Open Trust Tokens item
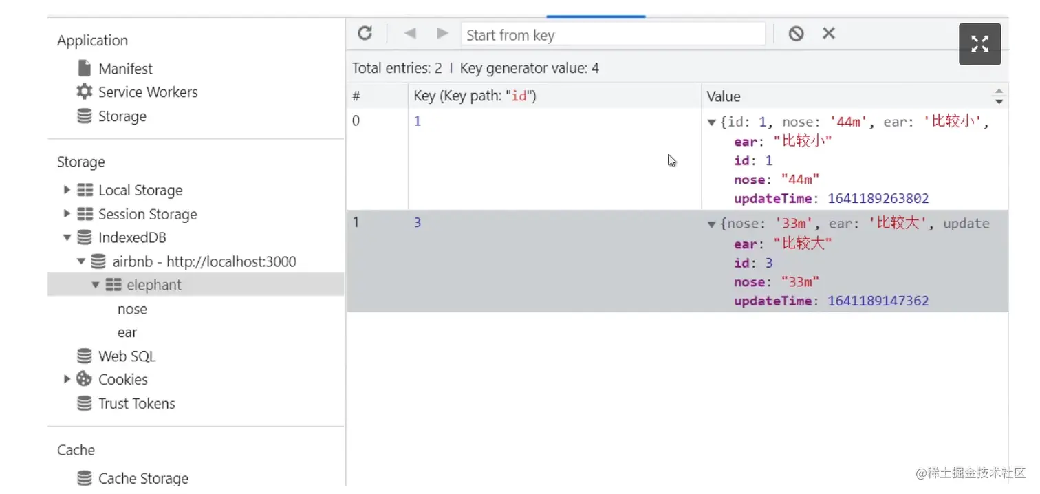Screen dimensions: 1040x494 tap(136, 403)
